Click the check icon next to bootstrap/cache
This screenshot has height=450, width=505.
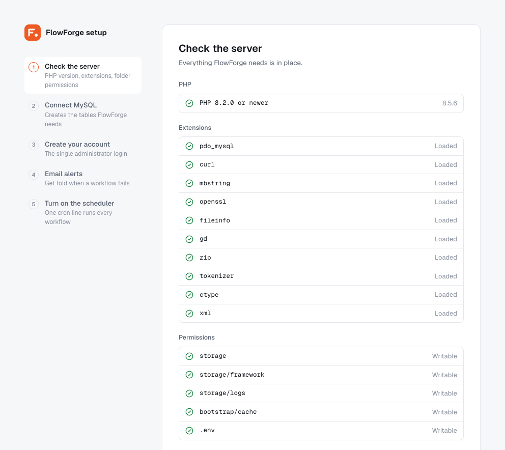189,412
